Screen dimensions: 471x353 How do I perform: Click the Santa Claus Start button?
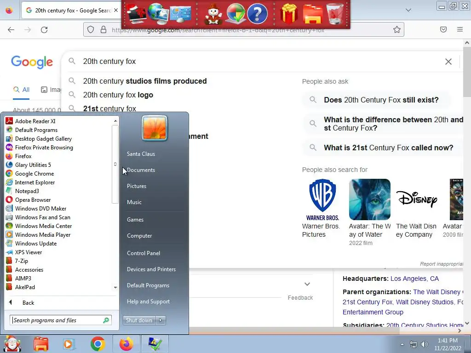point(12,344)
